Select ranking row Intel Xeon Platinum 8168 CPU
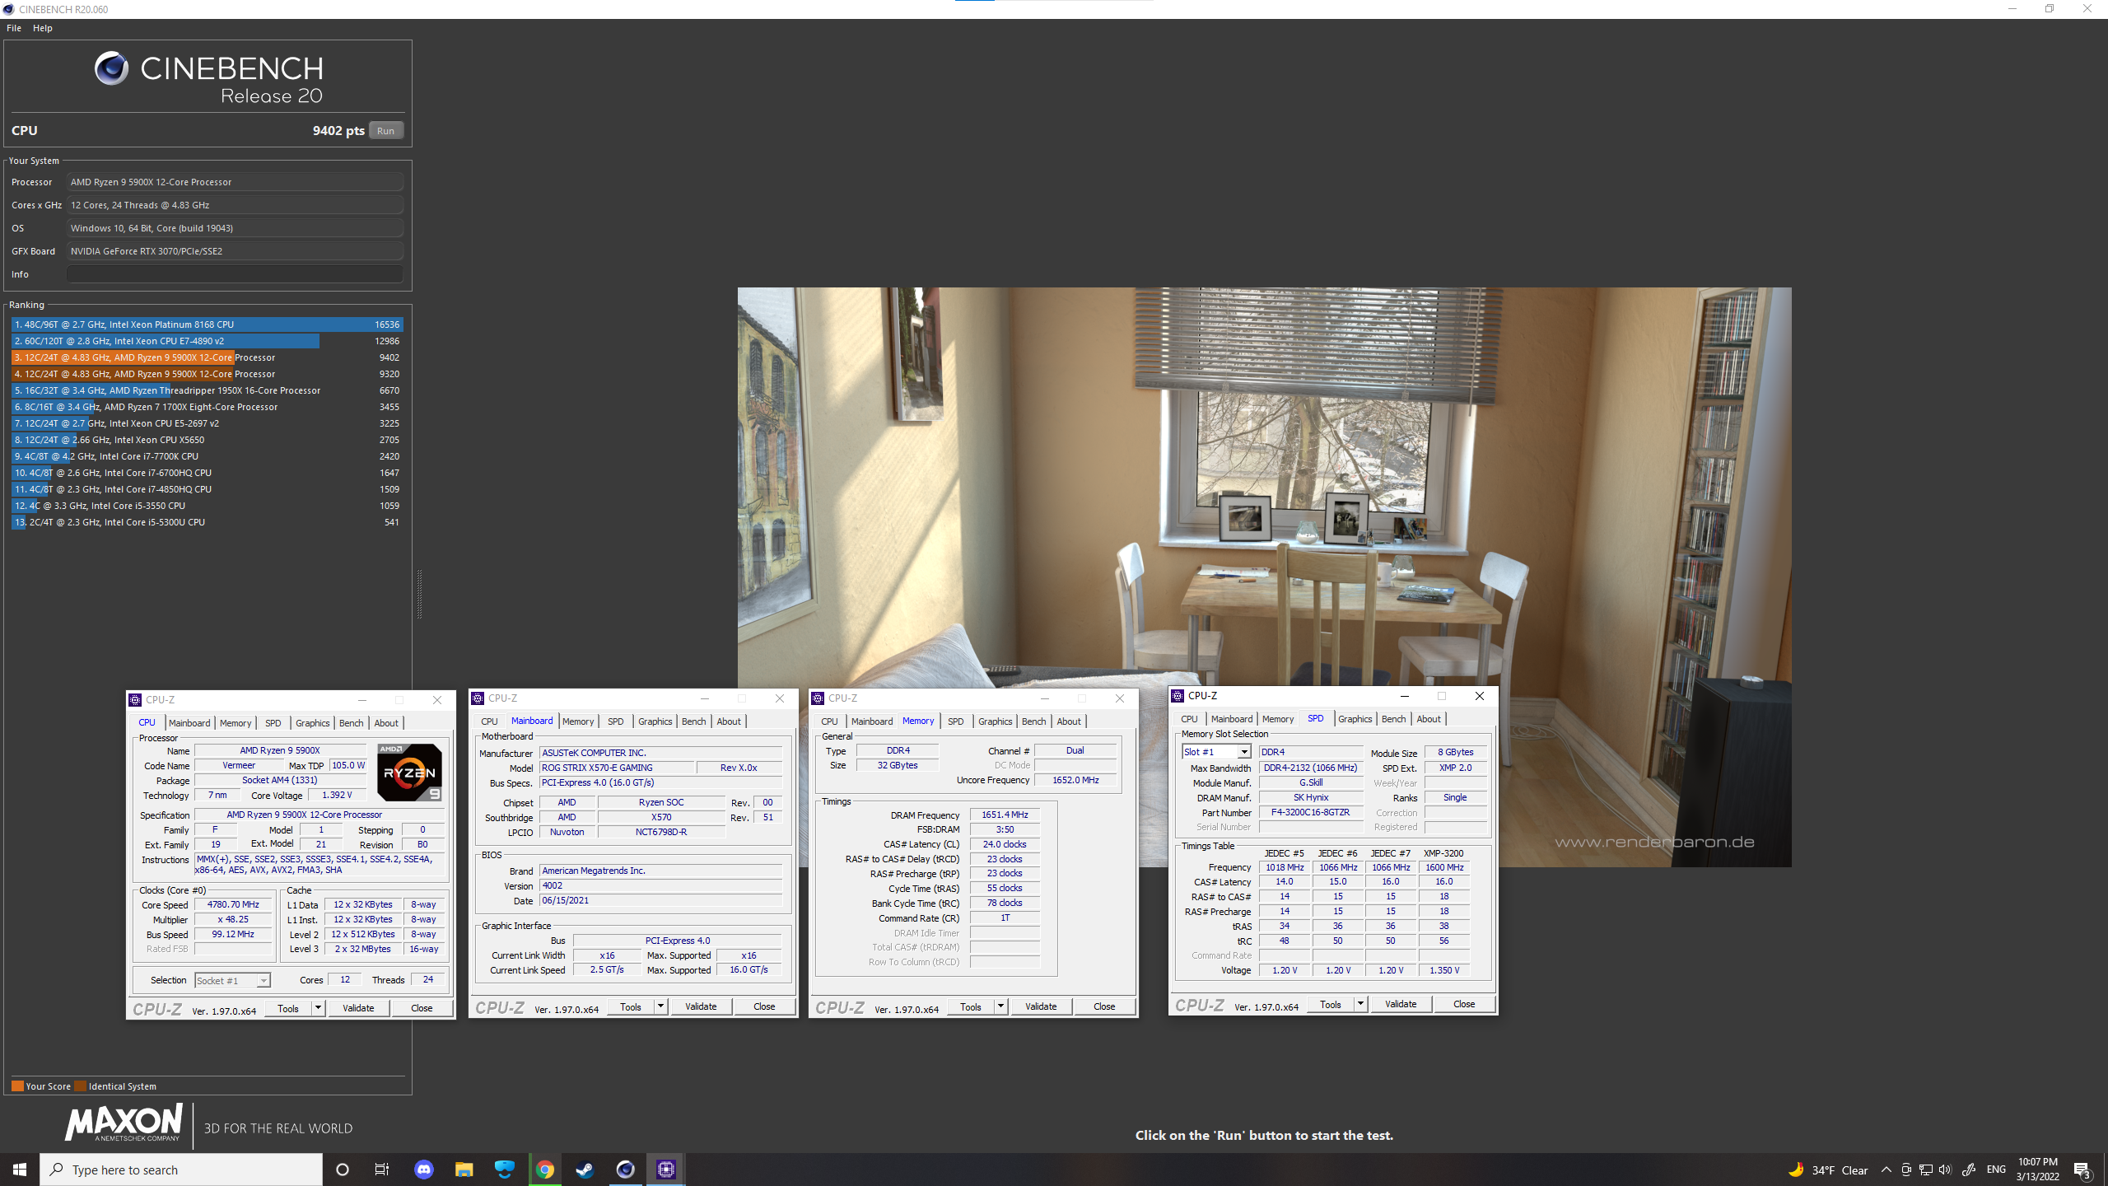 (207, 325)
